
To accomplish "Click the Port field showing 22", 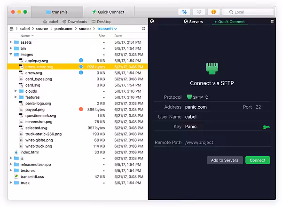I will click(x=258, y=107).
